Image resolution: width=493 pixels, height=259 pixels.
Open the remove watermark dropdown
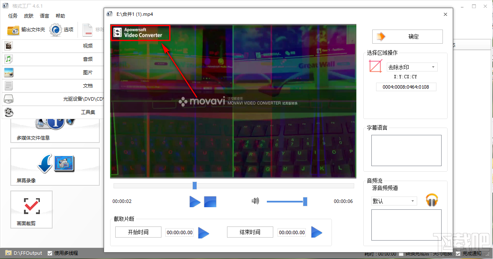click(412, 67)
